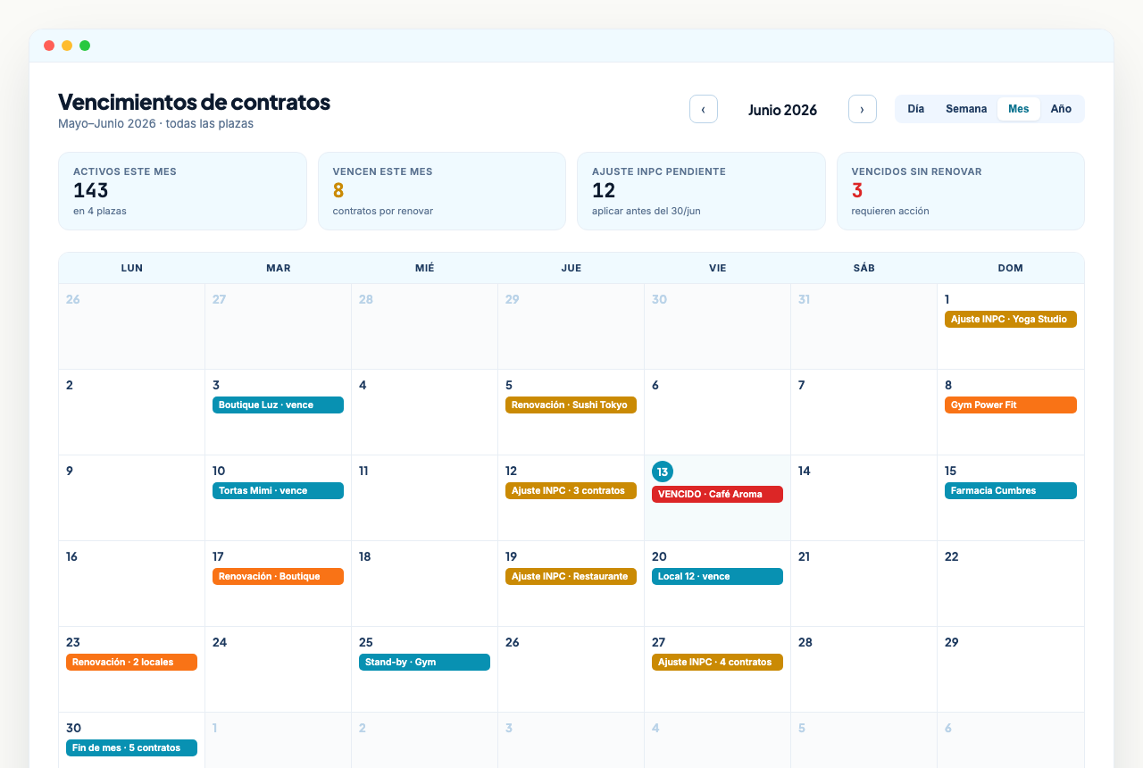Click the JUE column header
This screenshot has width=1143, height=768.
[x=571, y=268]
